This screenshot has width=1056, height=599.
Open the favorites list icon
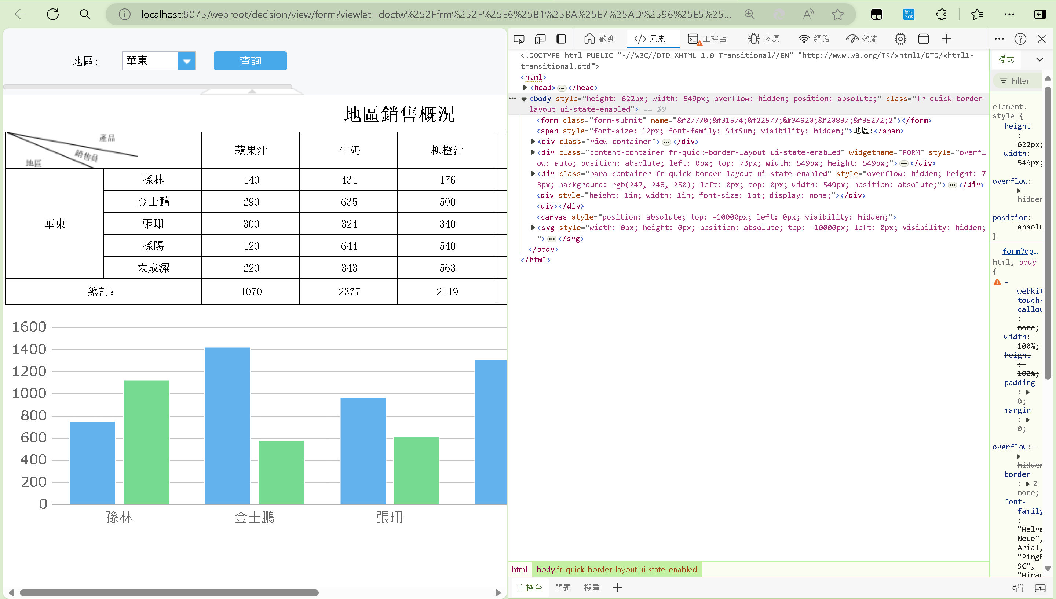pyautogui.click(x=977, y=14)
